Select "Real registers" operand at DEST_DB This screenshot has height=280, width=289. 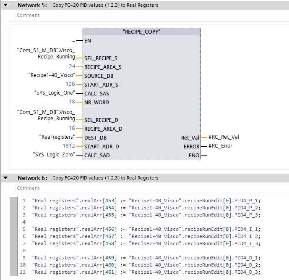coord(57,137)
